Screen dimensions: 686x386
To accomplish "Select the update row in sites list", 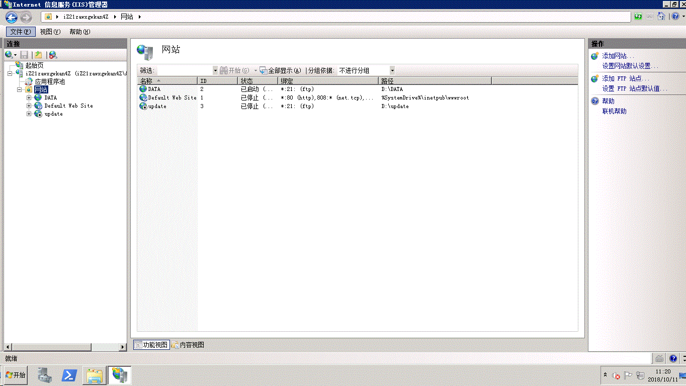I will 358,106.
